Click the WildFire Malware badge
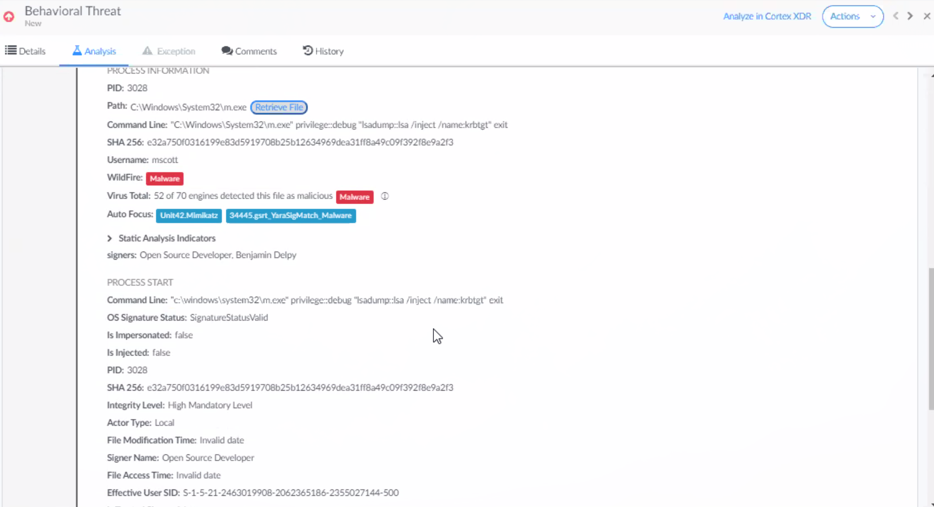This screenshot has height=507, width=934. [x=165, y=178]
